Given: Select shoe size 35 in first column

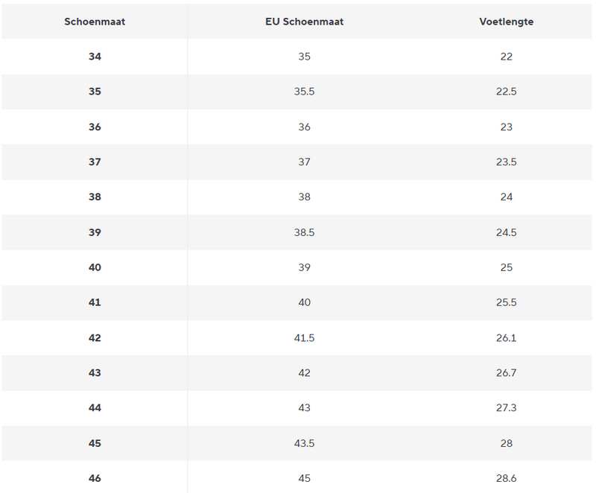Looking at the screenshot, I should [x=95, y=92].
